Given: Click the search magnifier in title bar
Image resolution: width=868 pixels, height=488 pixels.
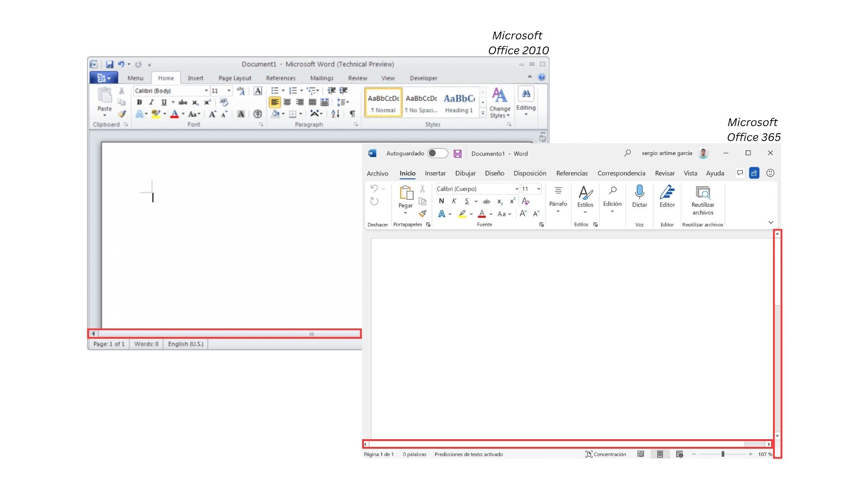Looking at the screenshot, I should pos(627,153).
